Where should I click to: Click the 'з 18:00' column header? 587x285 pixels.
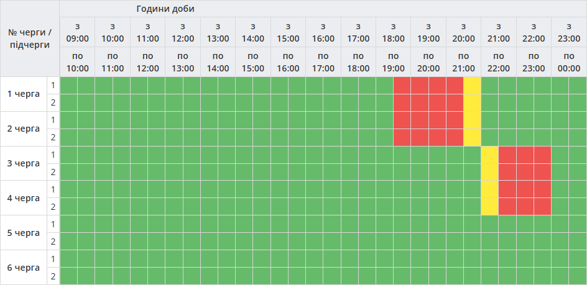pyautogui.click(x=394, y=32)
